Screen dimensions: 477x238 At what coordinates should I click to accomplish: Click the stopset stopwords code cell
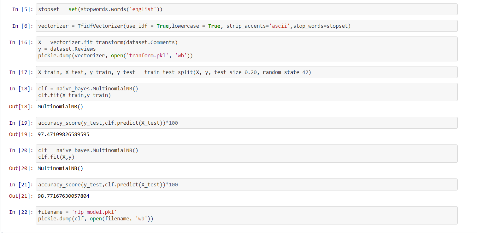tap(247, 9)
